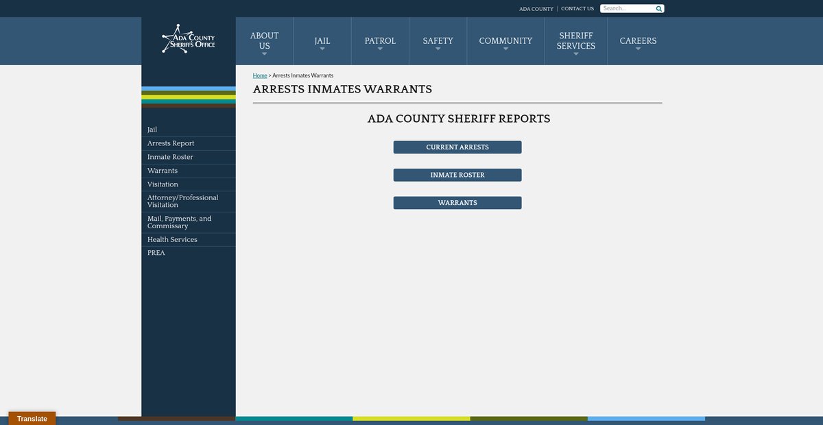
Task: Click the INMATE ROSTER button
Action: tap(457, 175)
